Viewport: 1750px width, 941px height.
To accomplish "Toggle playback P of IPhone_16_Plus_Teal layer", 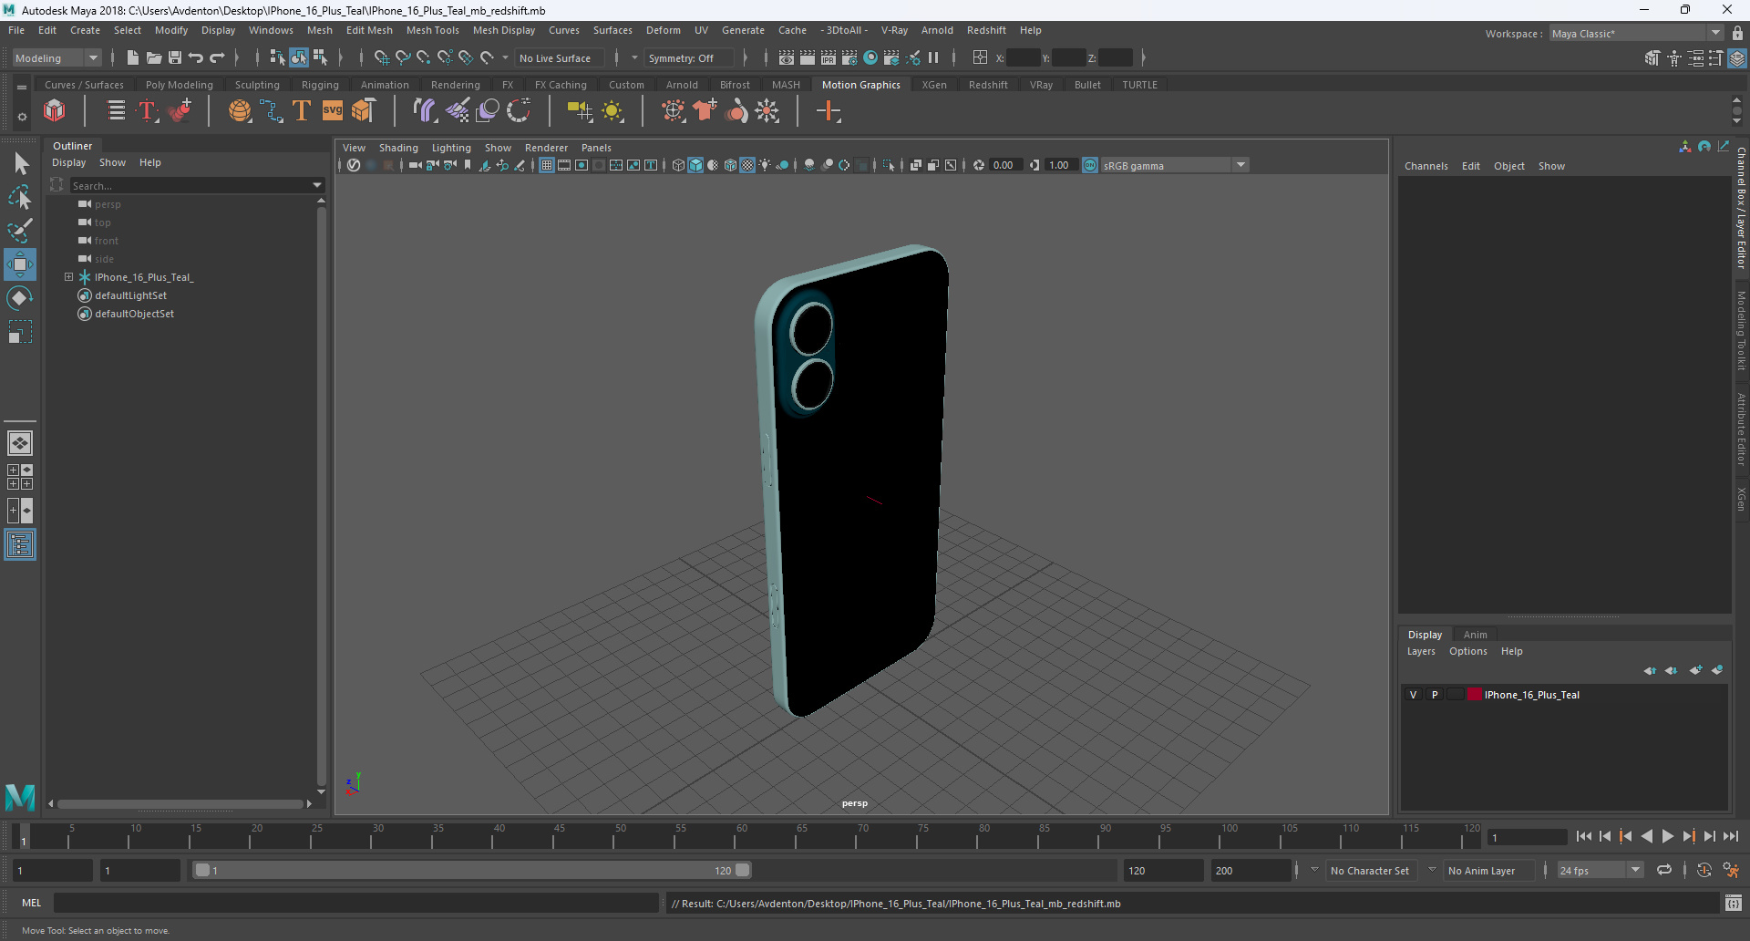I will 1435,695.
